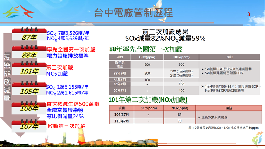Click SOx(ppm) header in the gray table
The height and width of the screenshot is (149, 265).
click(147, 57)
